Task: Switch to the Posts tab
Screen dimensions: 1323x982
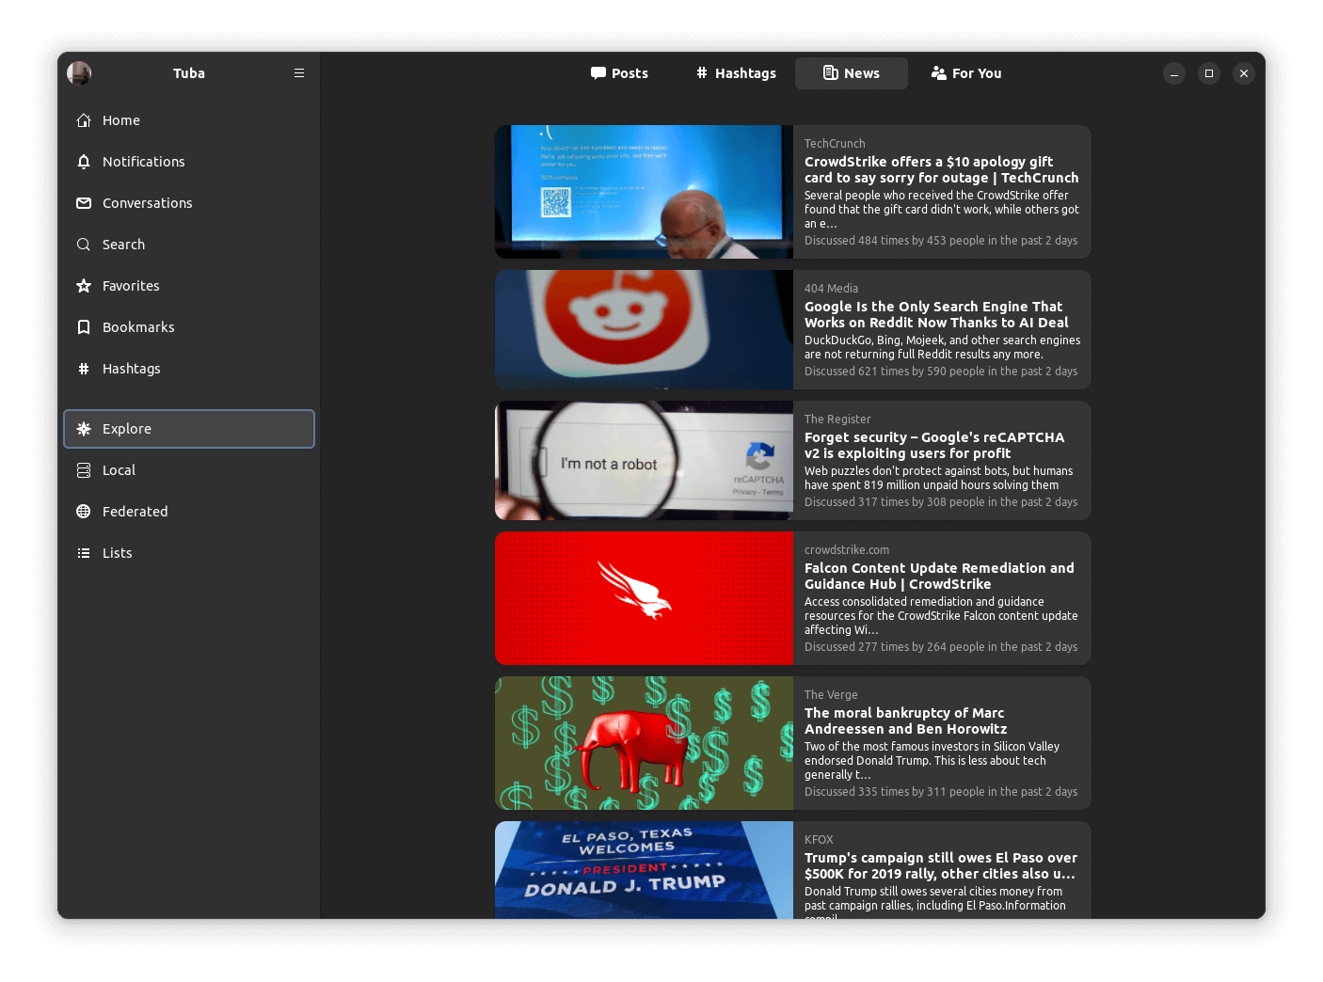Action: tap(619, 73)
